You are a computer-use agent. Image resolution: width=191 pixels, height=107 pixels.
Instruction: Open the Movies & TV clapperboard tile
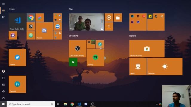click(118, 18)
